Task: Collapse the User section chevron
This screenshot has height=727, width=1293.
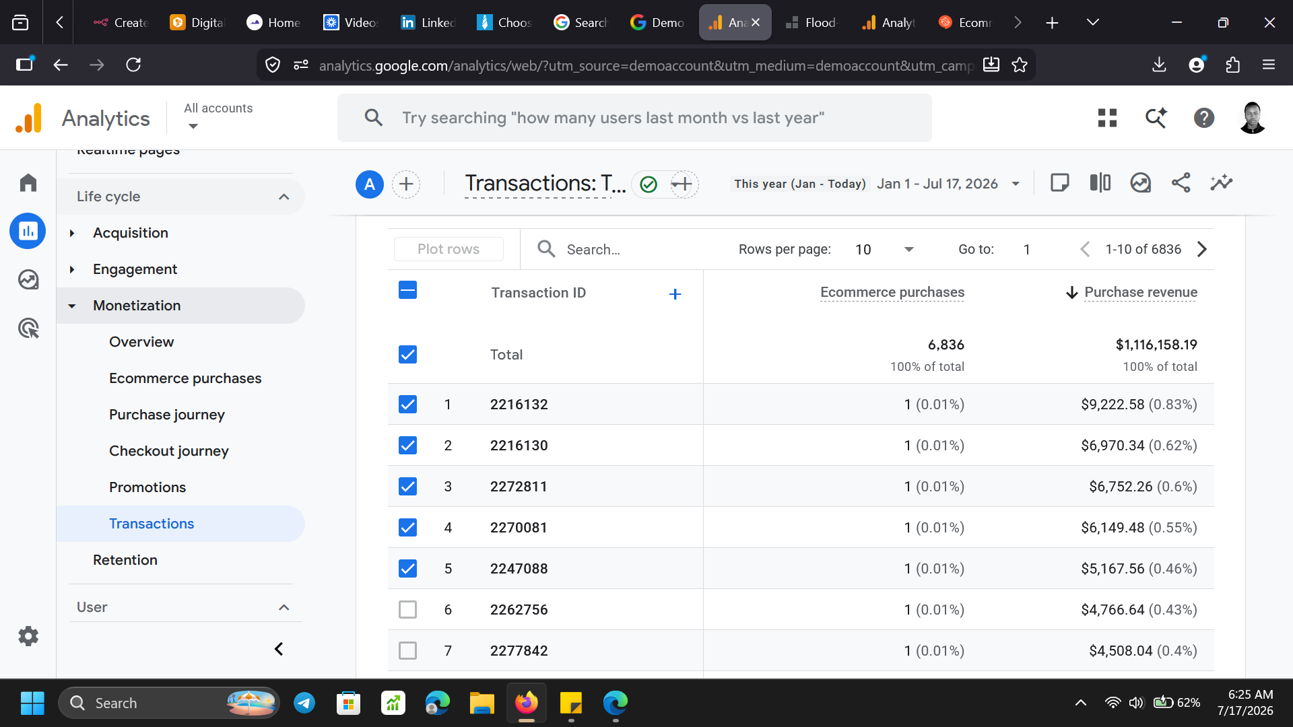Action: [284, 607]
